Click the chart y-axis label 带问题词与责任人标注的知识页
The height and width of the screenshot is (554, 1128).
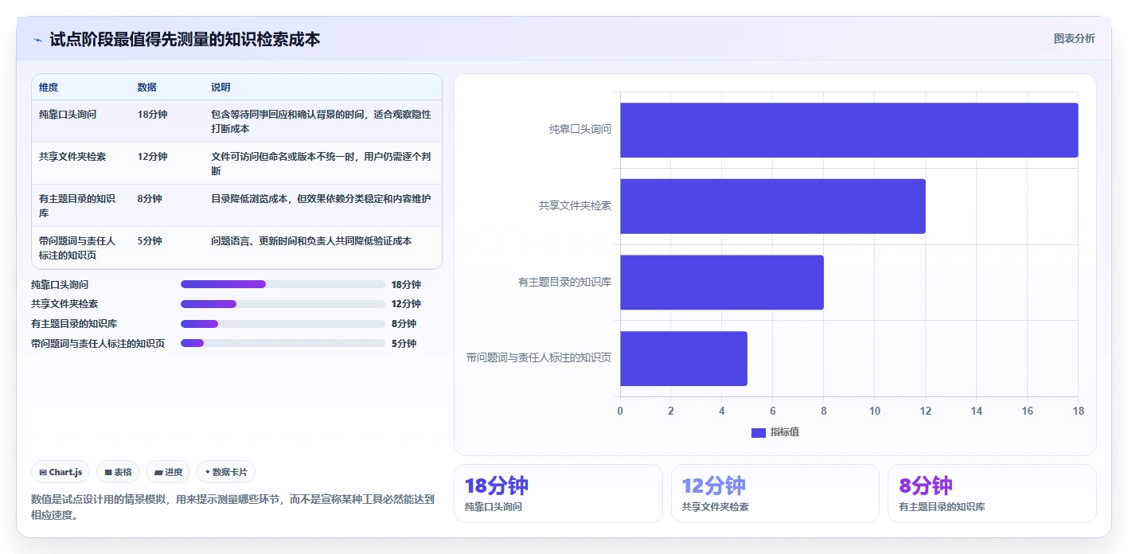point(539,358)
